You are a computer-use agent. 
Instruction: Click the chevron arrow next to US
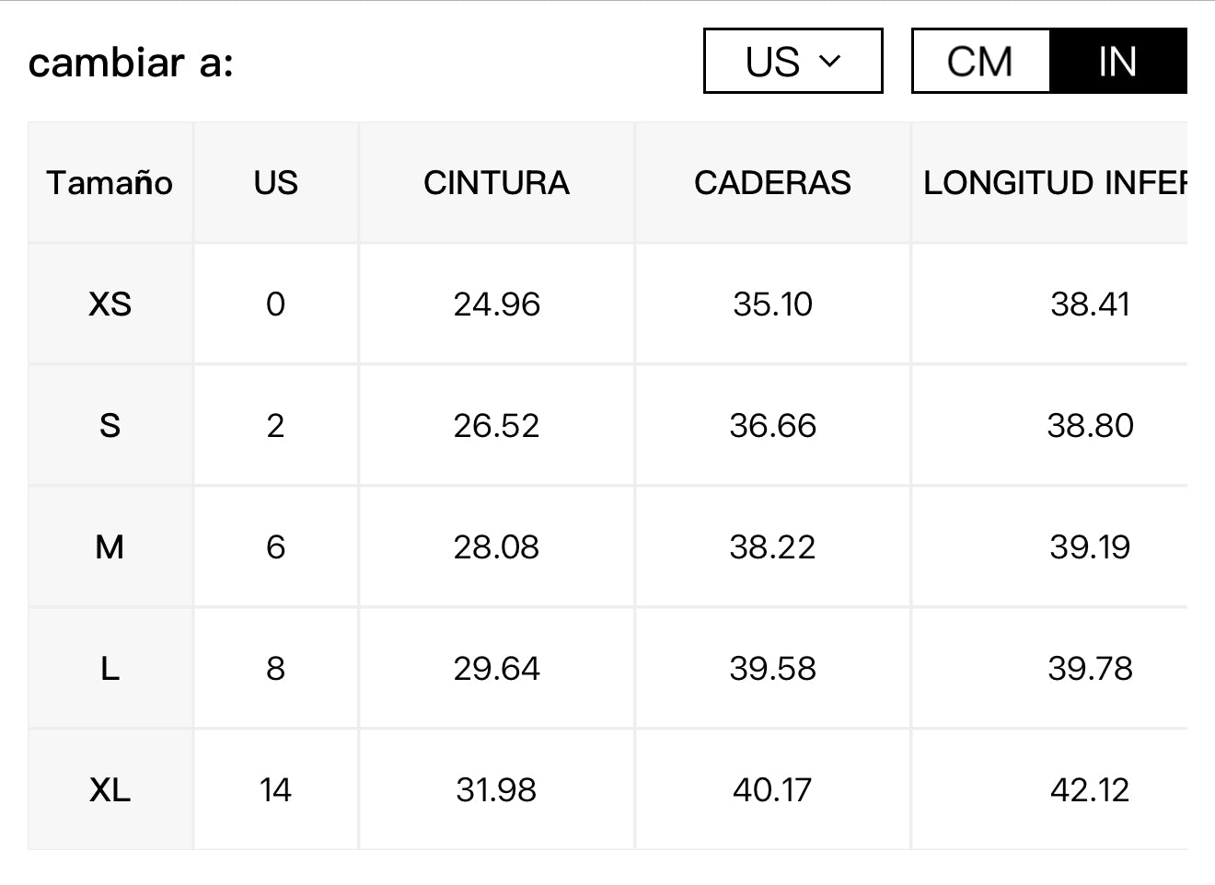point(830,62)
